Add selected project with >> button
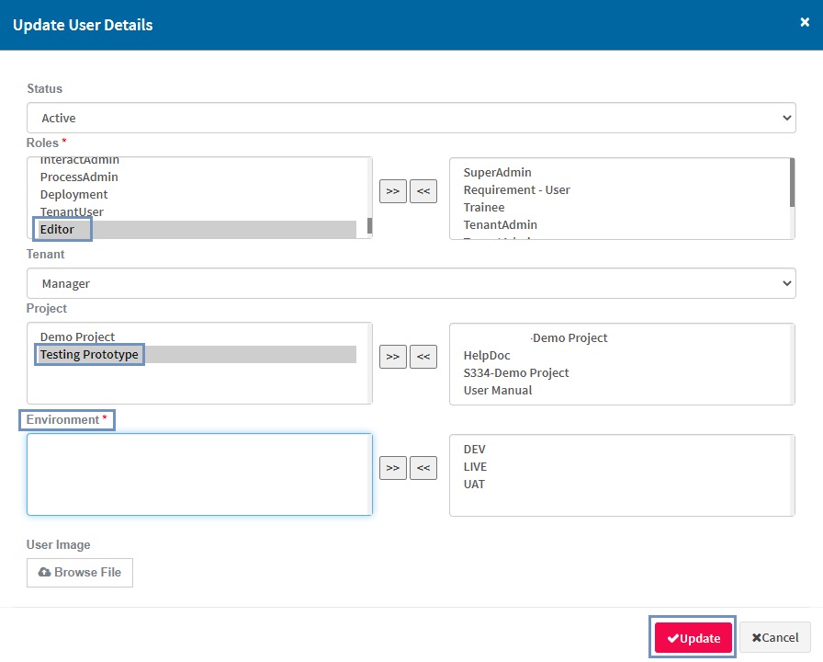The width and height of the screenshot is (823, 662). pos(393,357)
